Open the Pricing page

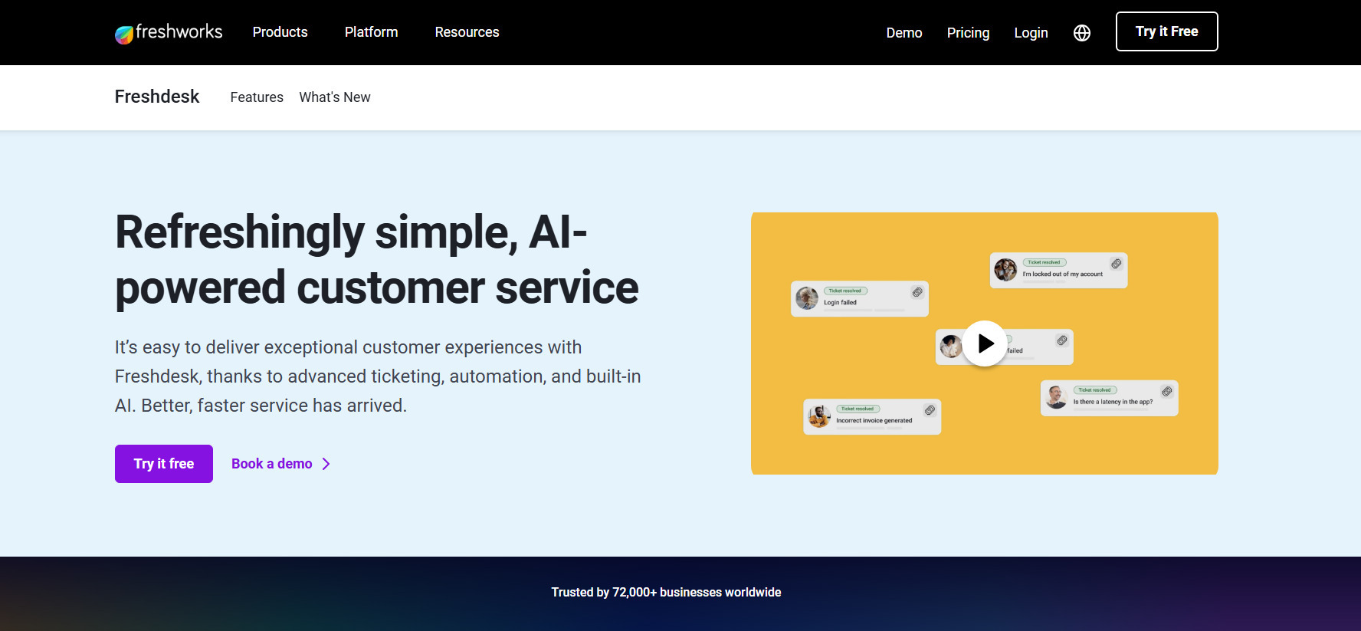click(x=969, y=33)
